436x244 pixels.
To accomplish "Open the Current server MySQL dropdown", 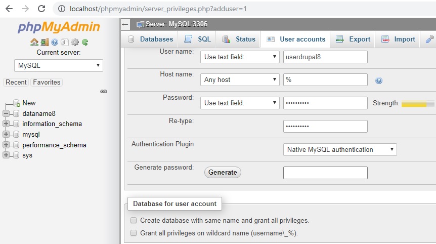I will point(59,66).
